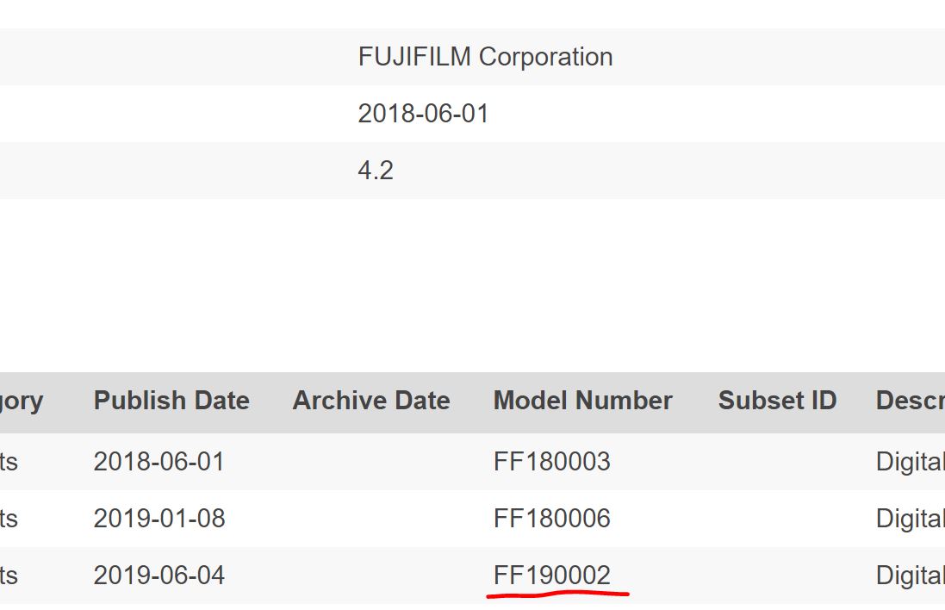Select the 2018-06-01 date below FUJIFILM Corporation
The width and height of the screenshot is (945, 610).
tap(423, 114)
